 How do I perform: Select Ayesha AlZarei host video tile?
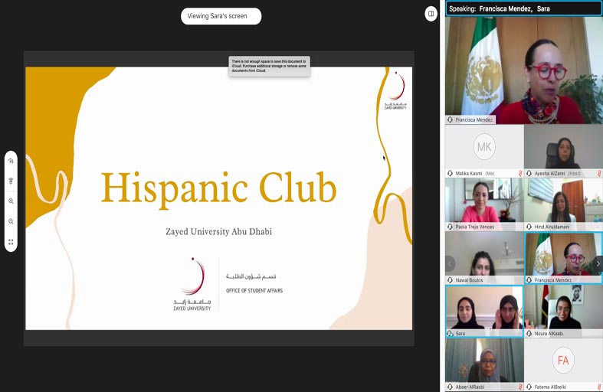pos(563,147)
